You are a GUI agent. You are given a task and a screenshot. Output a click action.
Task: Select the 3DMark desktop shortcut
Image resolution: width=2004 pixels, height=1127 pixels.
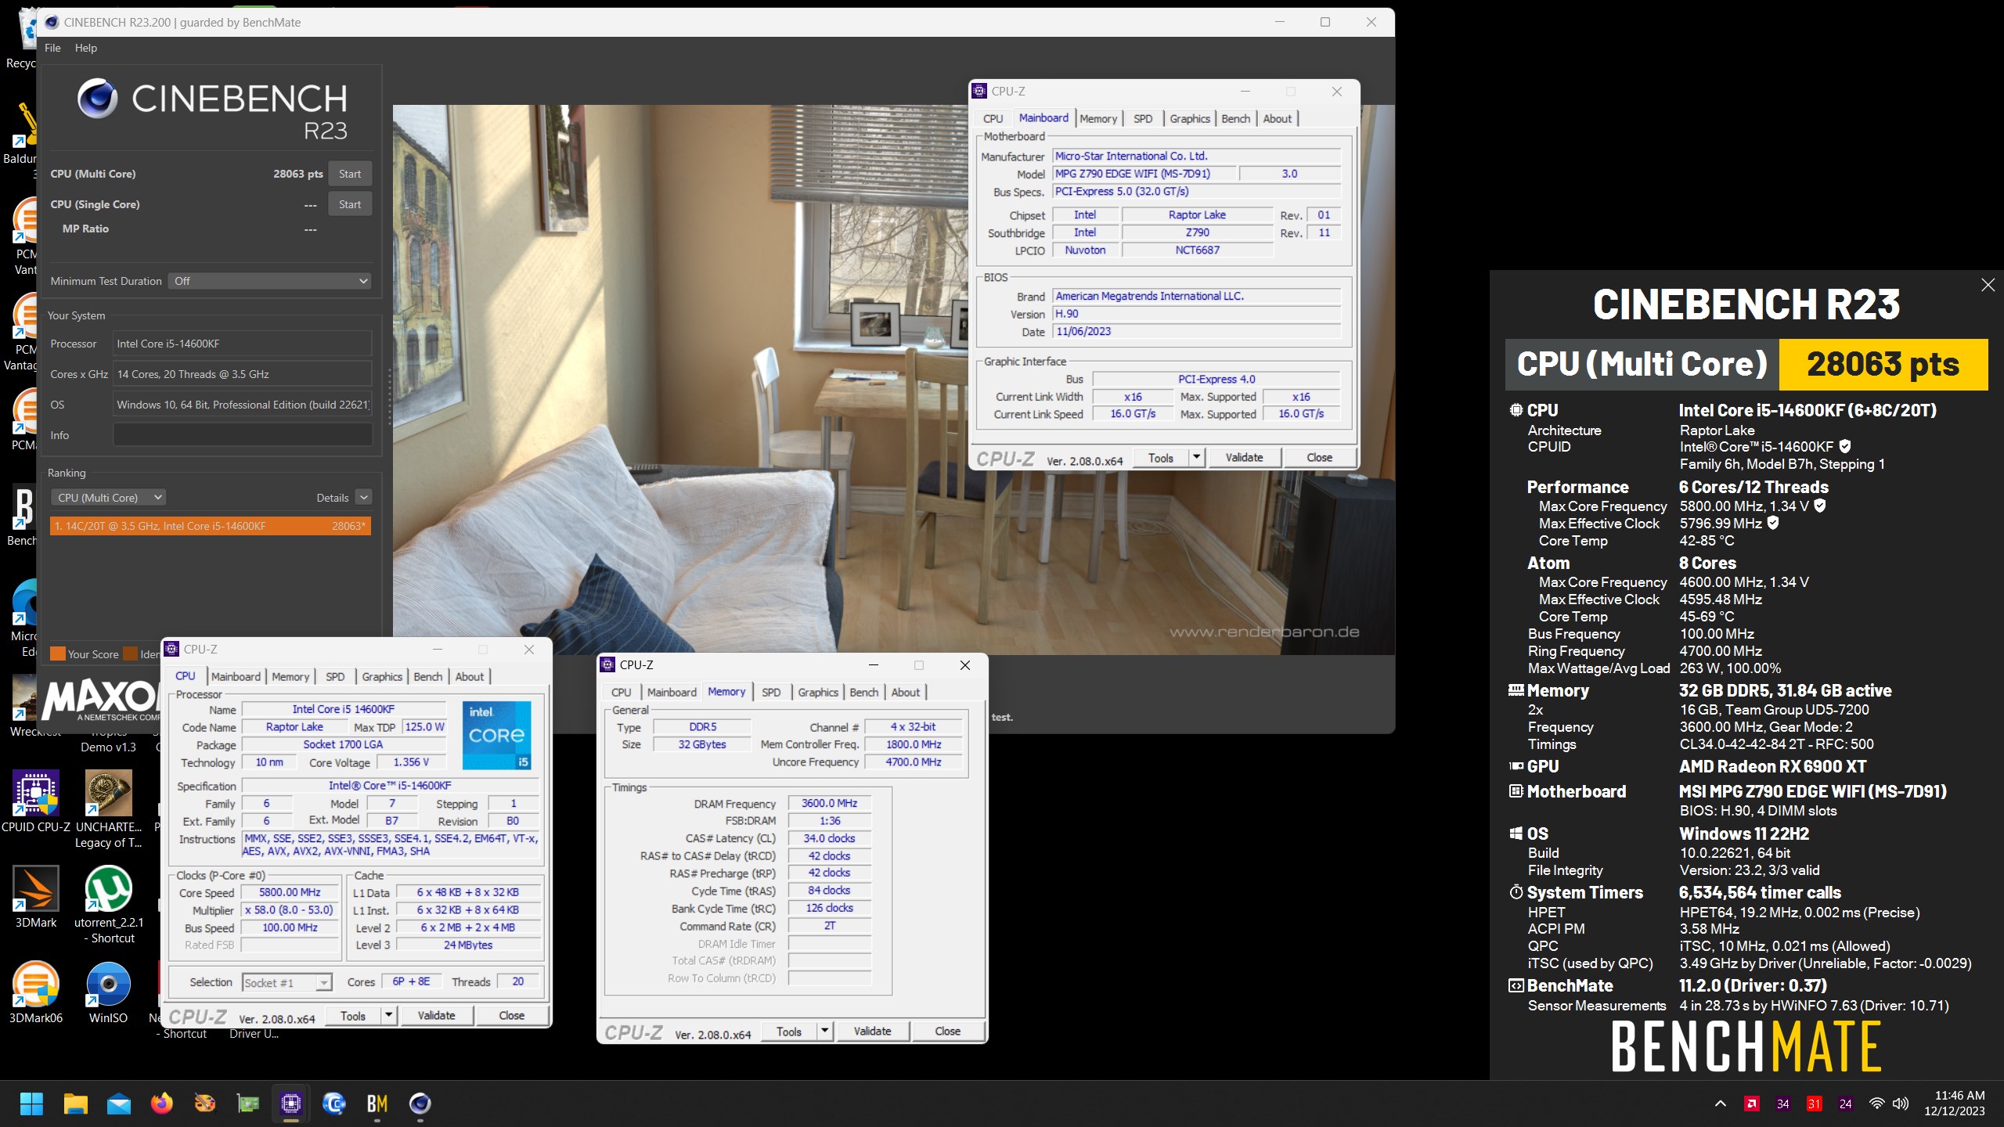(x=36, y=897)
